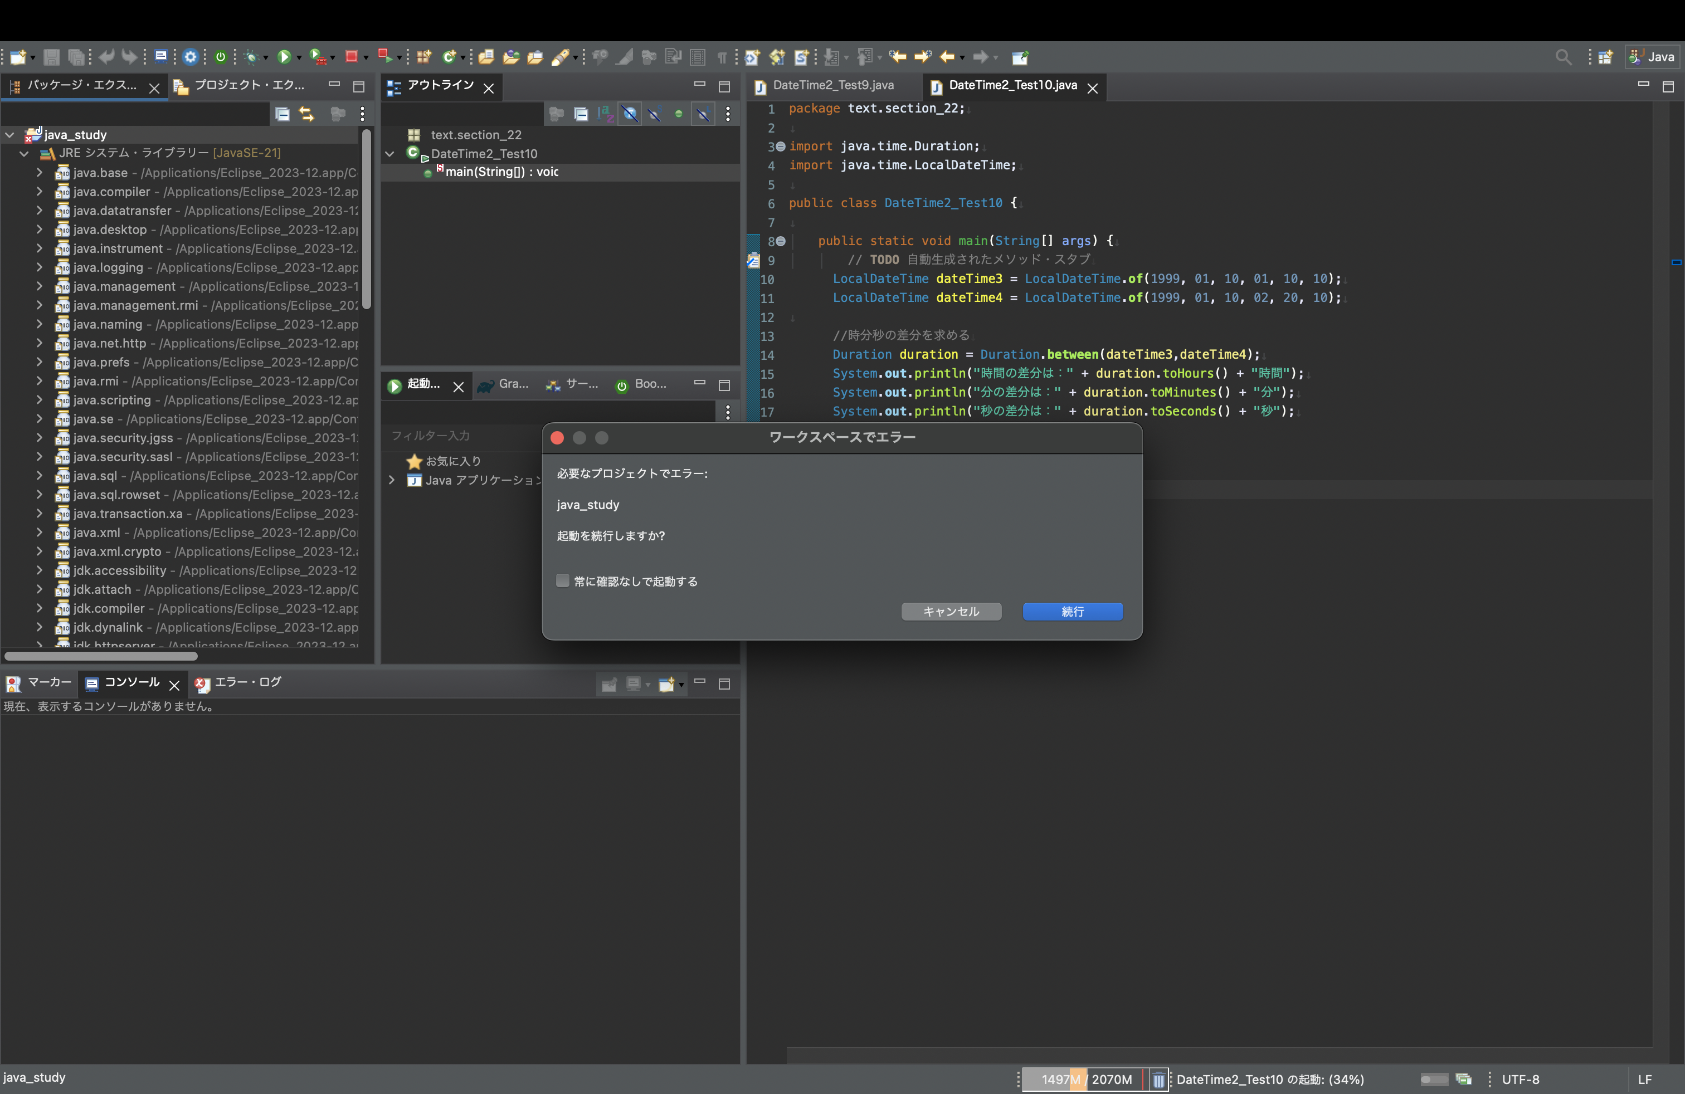
Task: Click the Save disk icon in toolbar
Action: coord(52,57)
